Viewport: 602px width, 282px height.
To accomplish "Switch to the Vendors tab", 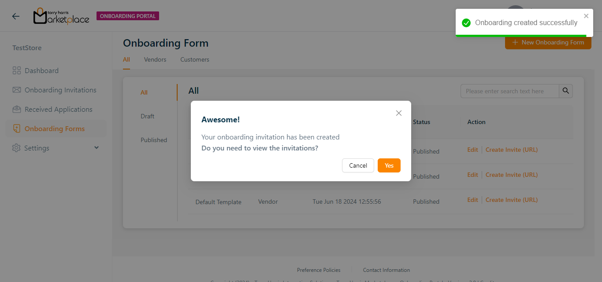I will click(155, 59).
